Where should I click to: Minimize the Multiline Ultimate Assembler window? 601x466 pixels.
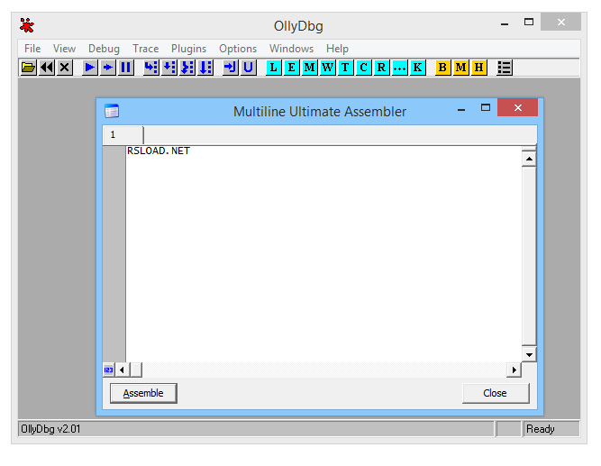point(461,109)
